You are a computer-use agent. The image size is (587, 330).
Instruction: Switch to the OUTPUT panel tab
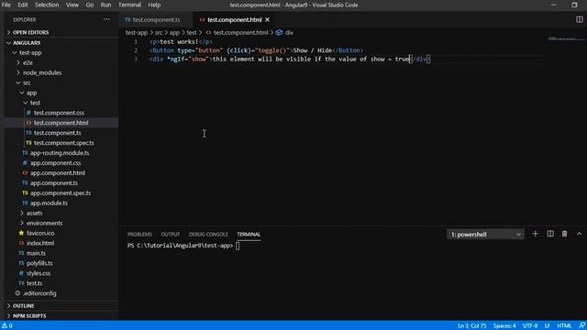tap(171, 235)
